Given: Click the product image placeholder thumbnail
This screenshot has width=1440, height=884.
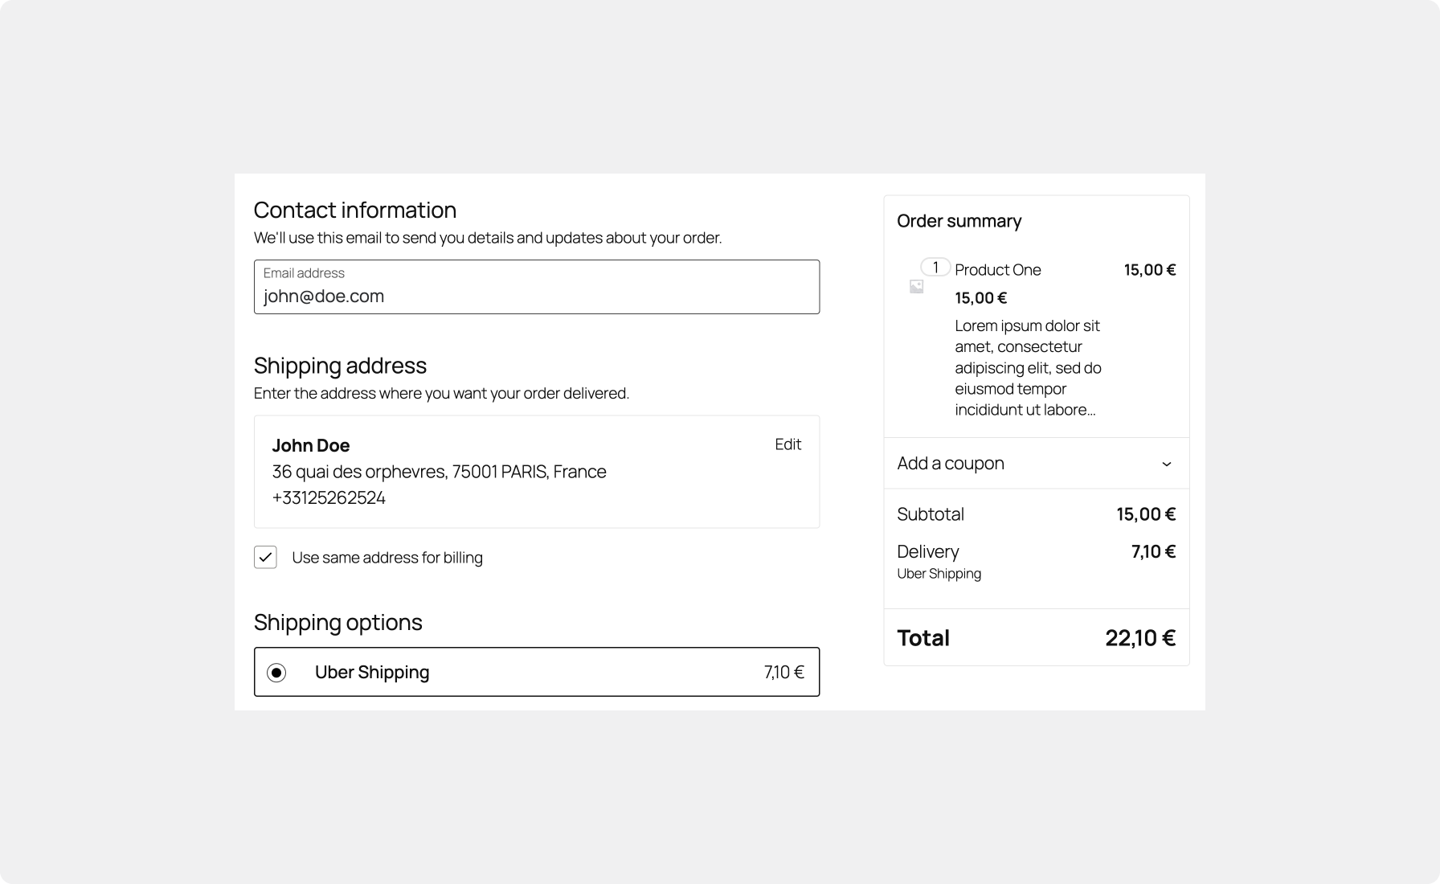Looking at the screenshot, I should [915, 286].
